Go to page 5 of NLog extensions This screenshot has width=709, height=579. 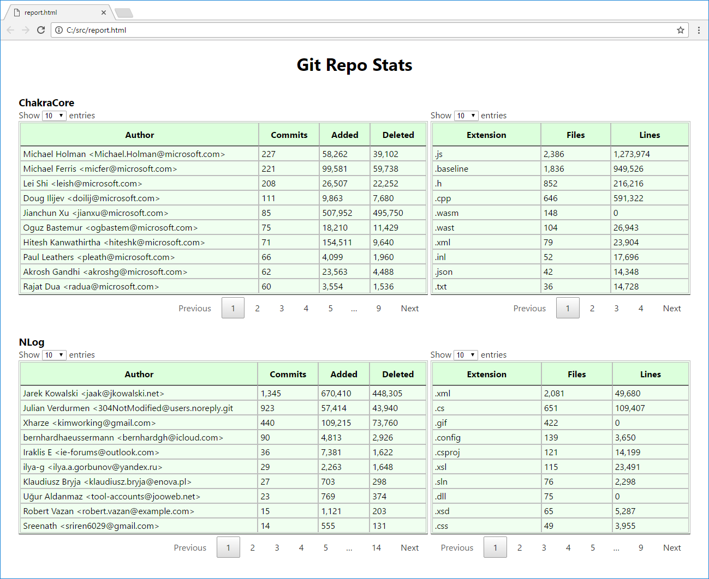point(593,547)
